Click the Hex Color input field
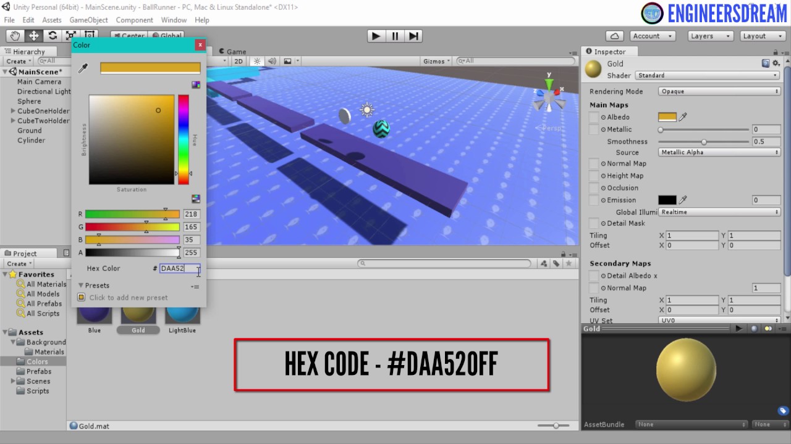 180,269
